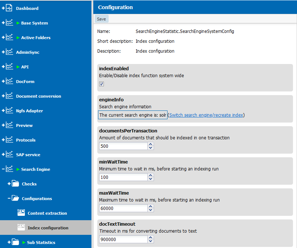Save the configuration

(x=102, y=19)
